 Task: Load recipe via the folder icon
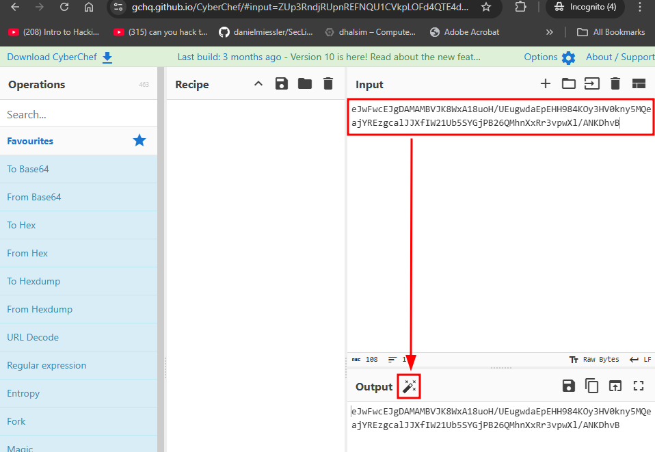coord(305,84)
